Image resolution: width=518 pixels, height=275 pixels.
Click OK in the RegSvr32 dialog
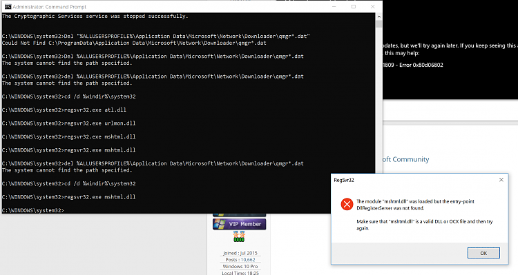click(x=483, y=253)
